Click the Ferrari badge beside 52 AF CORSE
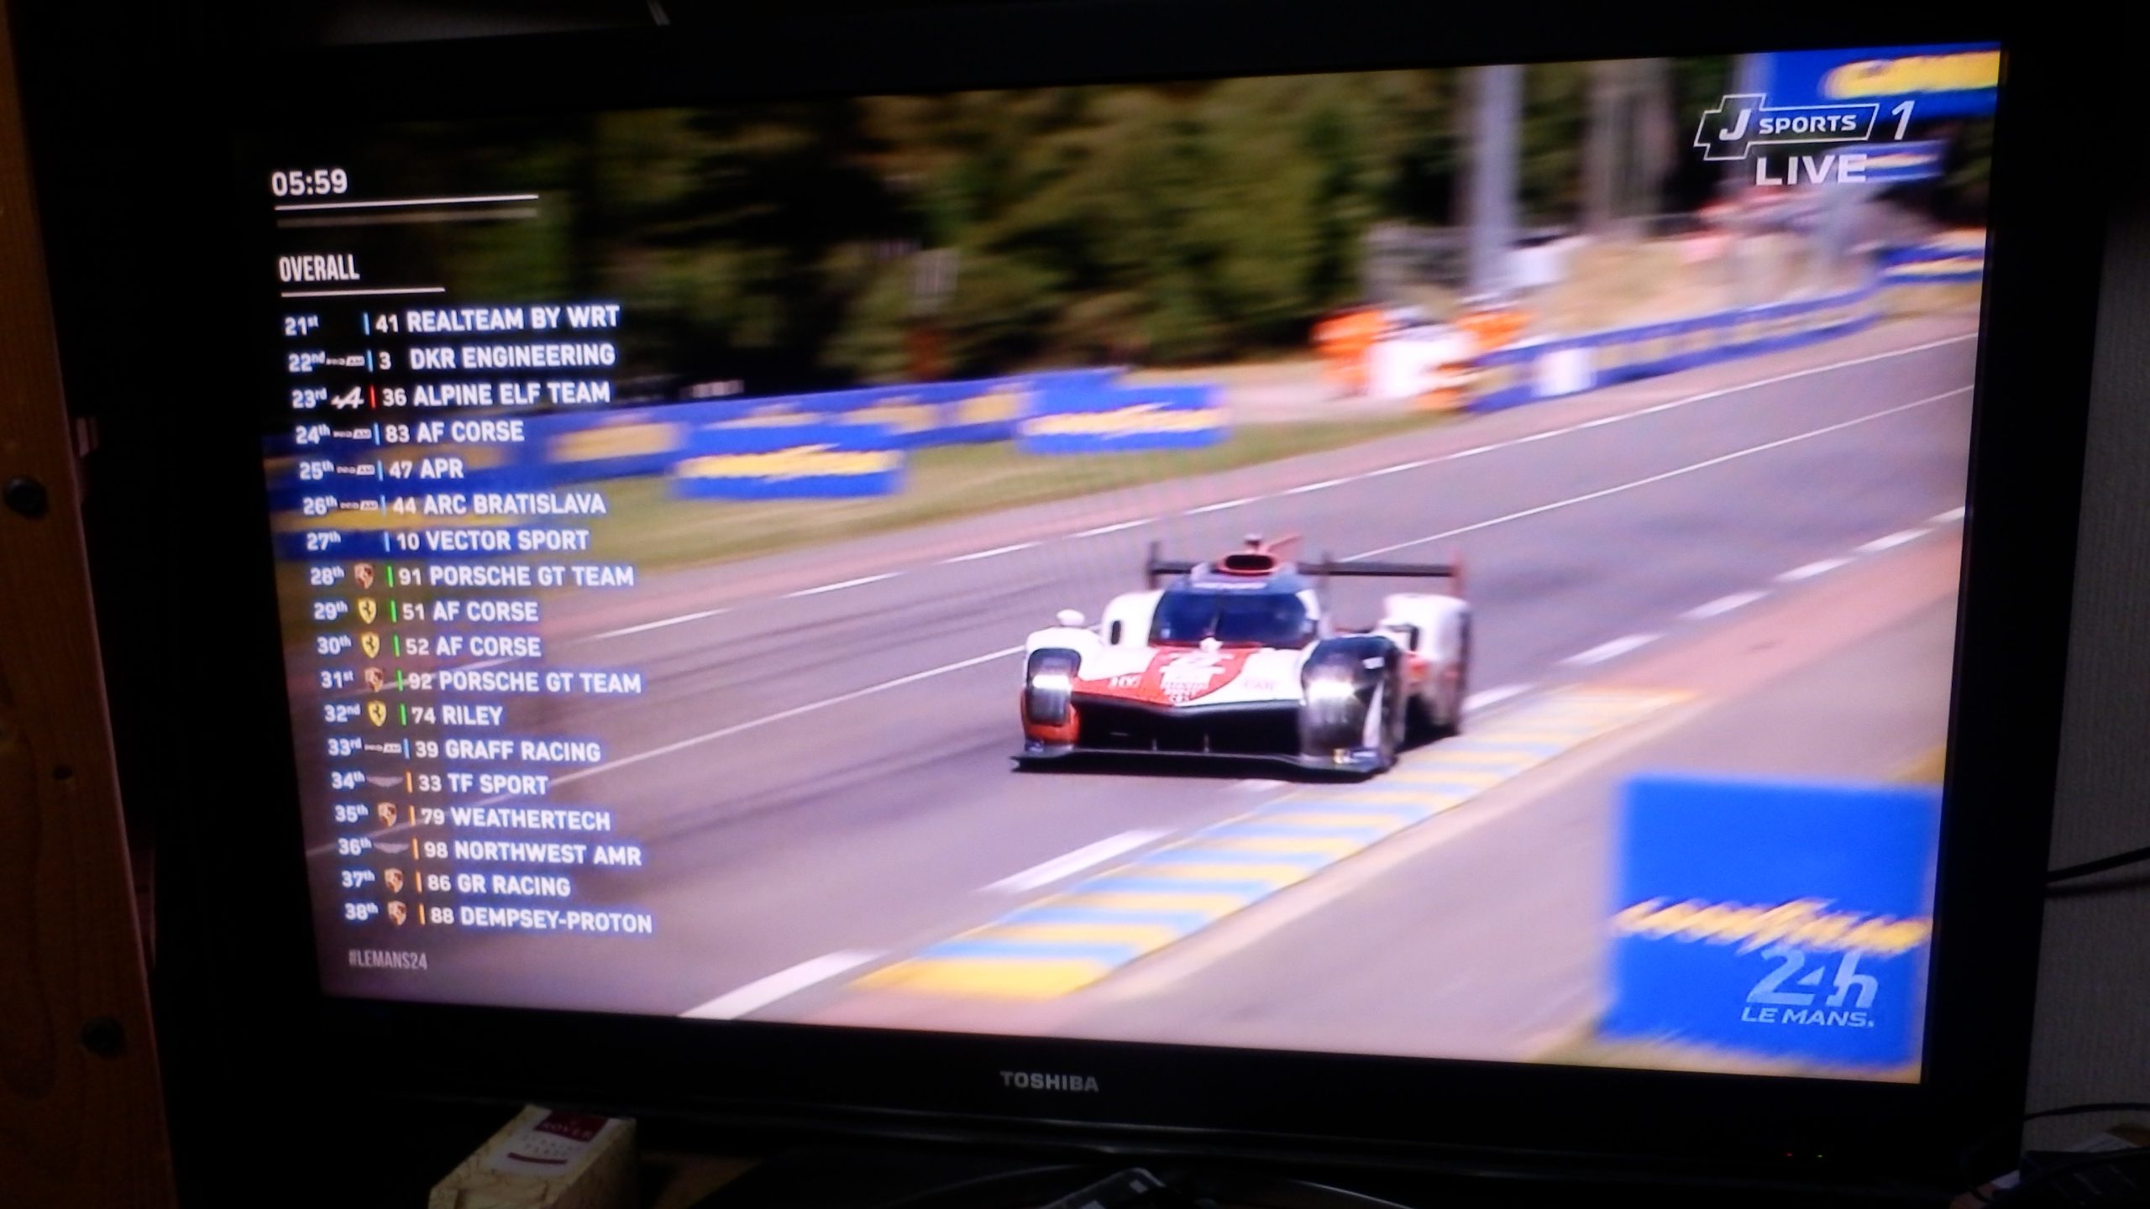Viewport: 2150px width, 1209px height. [370, 646]
